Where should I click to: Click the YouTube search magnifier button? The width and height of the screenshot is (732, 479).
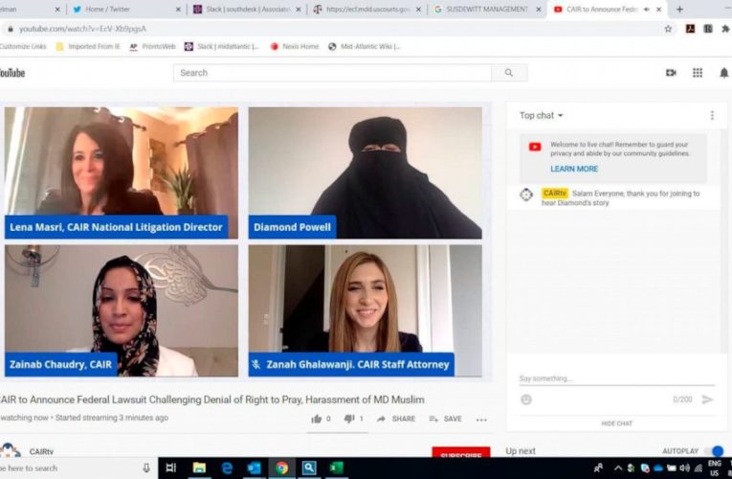pyautogui.click(x=509, y=73)
